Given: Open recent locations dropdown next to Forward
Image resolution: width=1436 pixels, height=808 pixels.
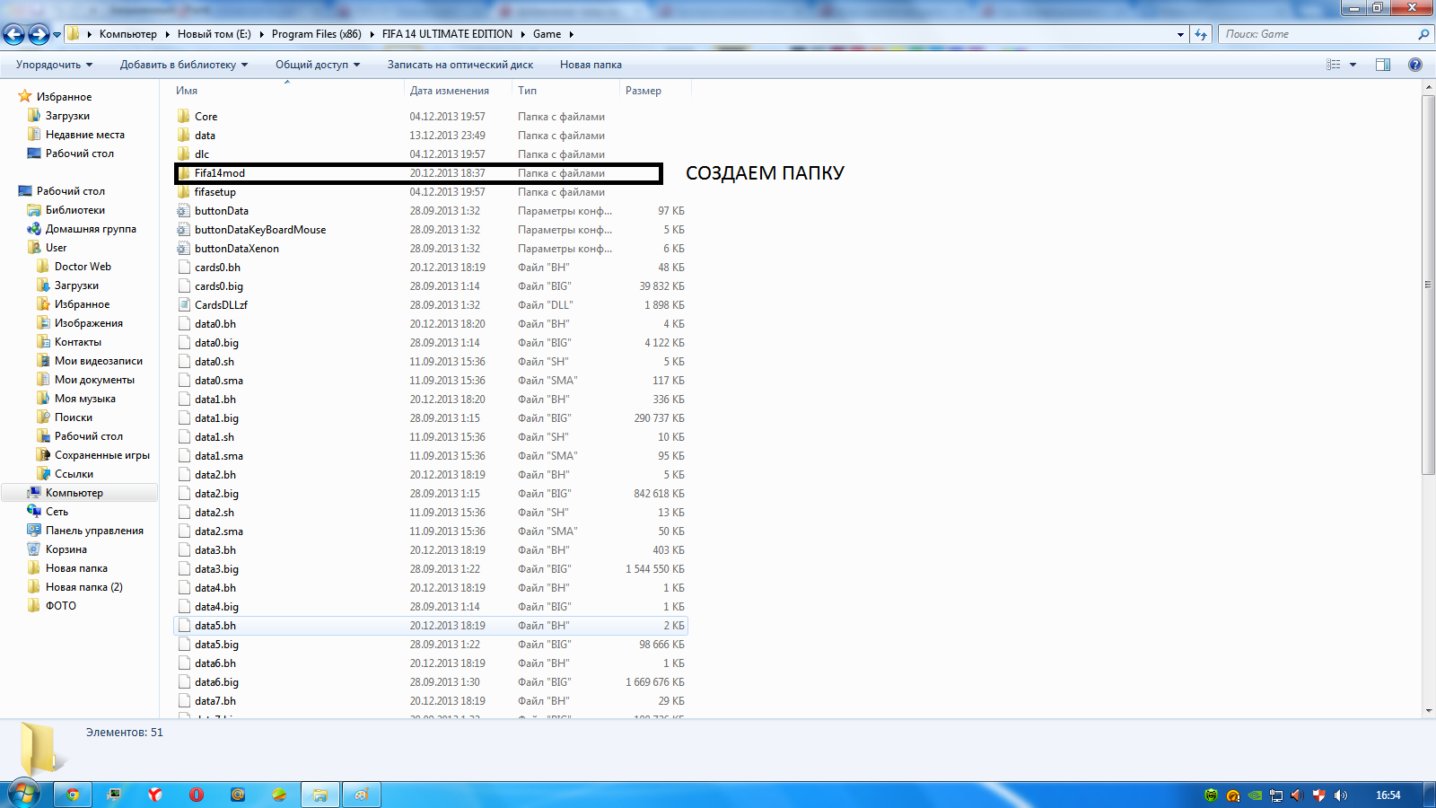Looking at the screenshot, I should (x=57, y=35).
